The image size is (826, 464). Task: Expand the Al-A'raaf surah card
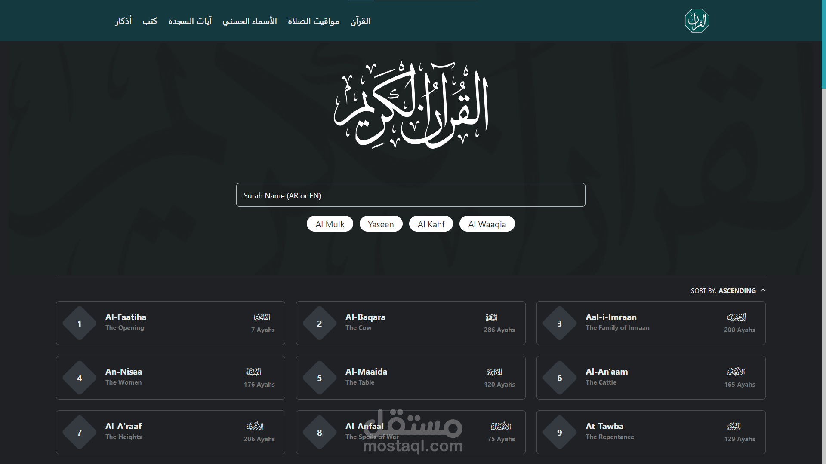(x=170, y=432)
